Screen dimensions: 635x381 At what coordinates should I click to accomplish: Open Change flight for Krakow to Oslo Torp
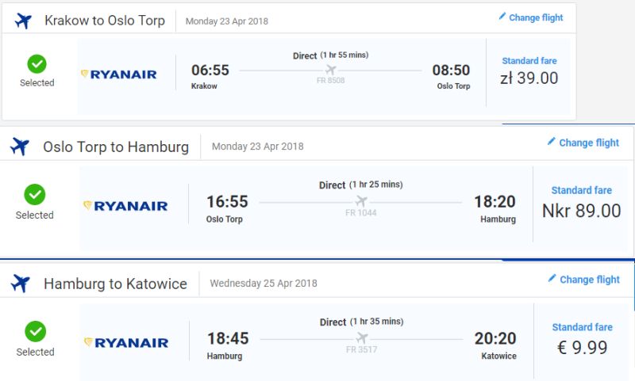coord(531,17)
